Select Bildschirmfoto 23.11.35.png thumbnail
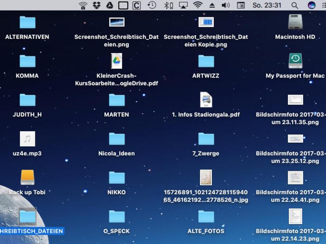The width and height of the screenshot is (326, 244). pyautogui.click(x=295, y=100)
